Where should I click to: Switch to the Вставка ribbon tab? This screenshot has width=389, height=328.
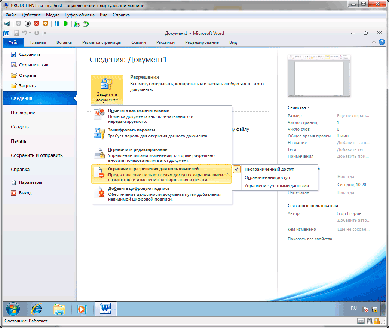point(64,42)
